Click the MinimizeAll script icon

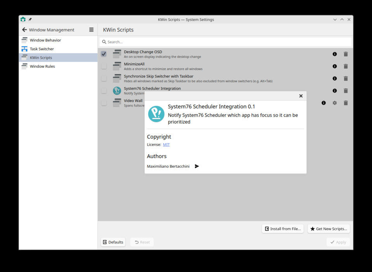pos(117,66)
